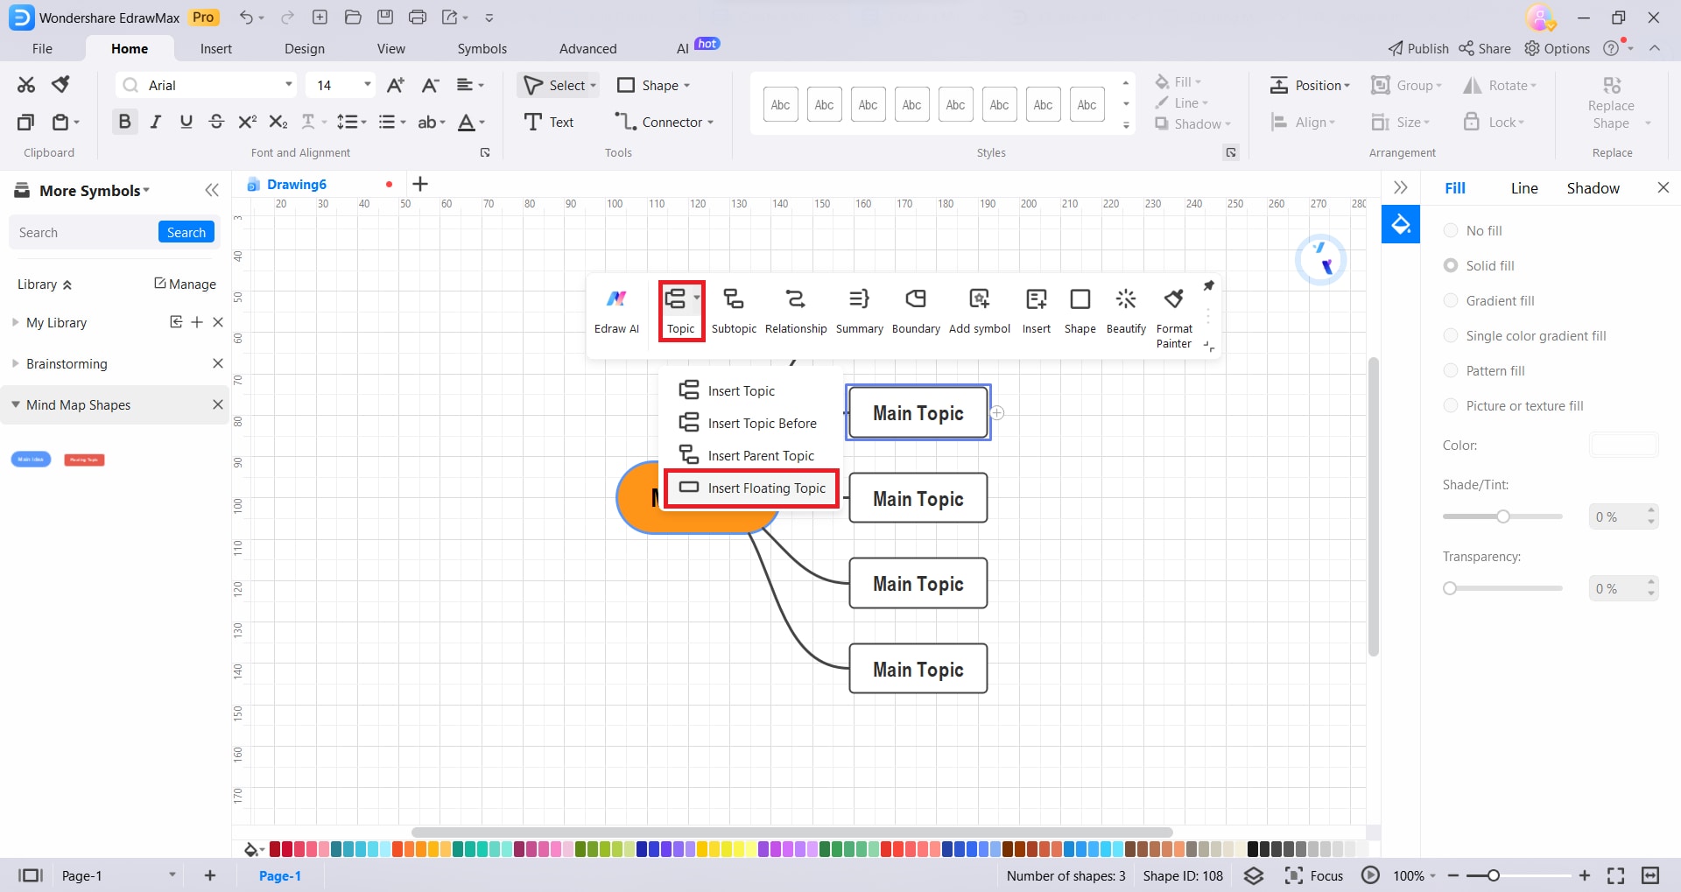Collapse the Mind Map Shapes section
This screenshot has height=892, width=1681.
(15, 404)
